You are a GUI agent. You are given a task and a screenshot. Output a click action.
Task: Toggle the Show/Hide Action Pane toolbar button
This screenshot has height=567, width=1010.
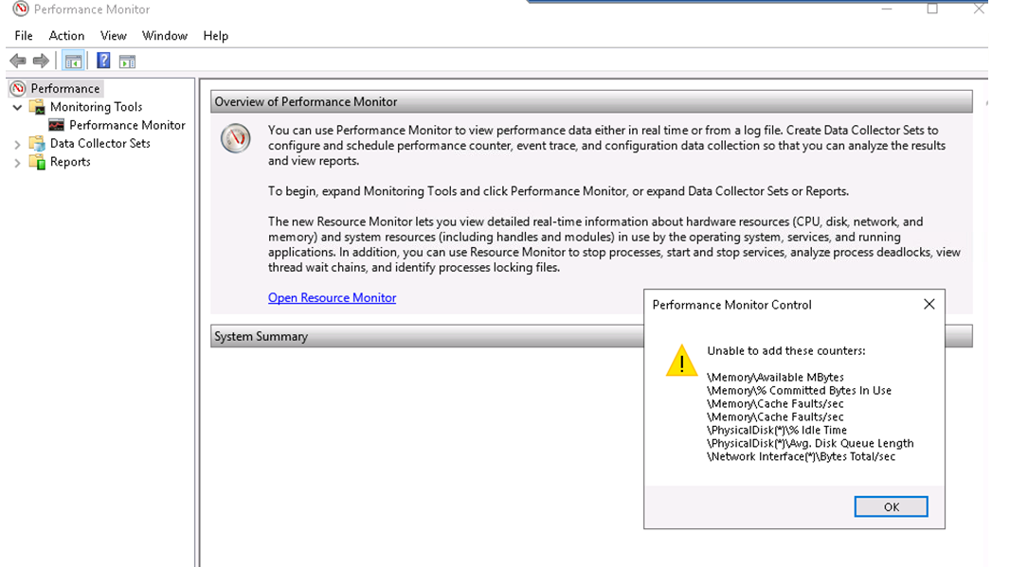[x=127, y=61]
